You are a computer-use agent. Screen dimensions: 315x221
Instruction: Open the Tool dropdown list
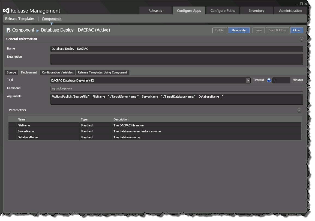point(248,80)
